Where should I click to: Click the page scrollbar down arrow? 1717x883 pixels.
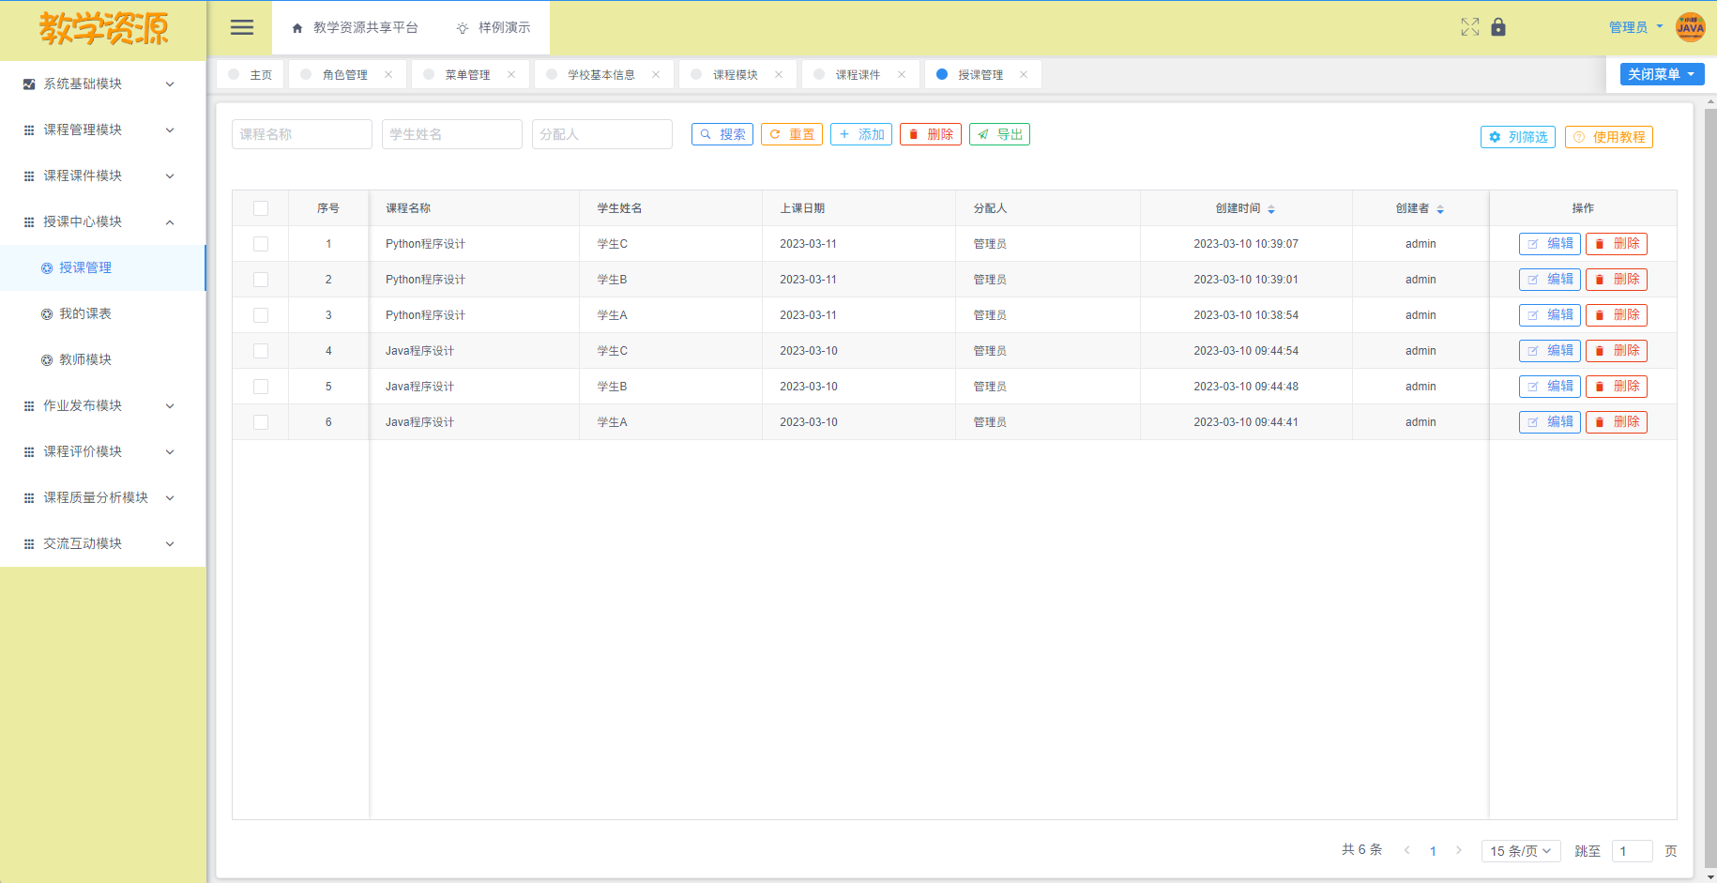click(1710, 876)
